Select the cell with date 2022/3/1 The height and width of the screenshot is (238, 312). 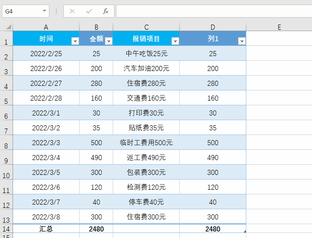[46, 113]
